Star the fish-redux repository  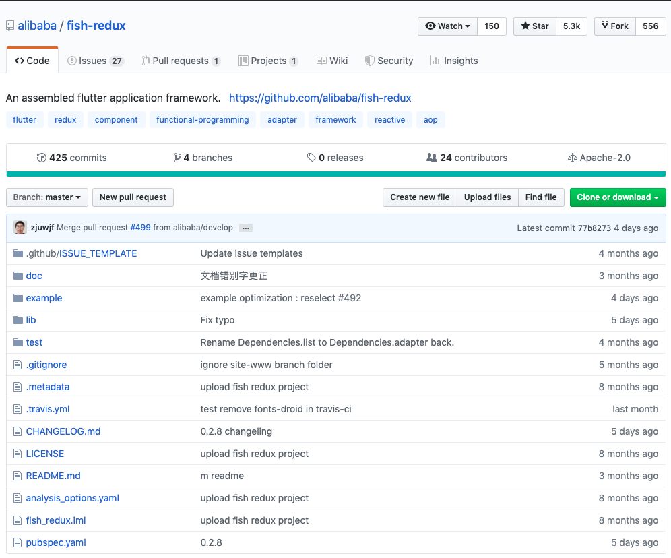535,26
